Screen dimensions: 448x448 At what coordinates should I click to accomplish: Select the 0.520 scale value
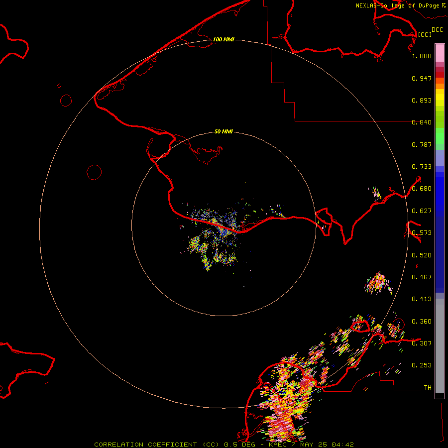[422, 255]
